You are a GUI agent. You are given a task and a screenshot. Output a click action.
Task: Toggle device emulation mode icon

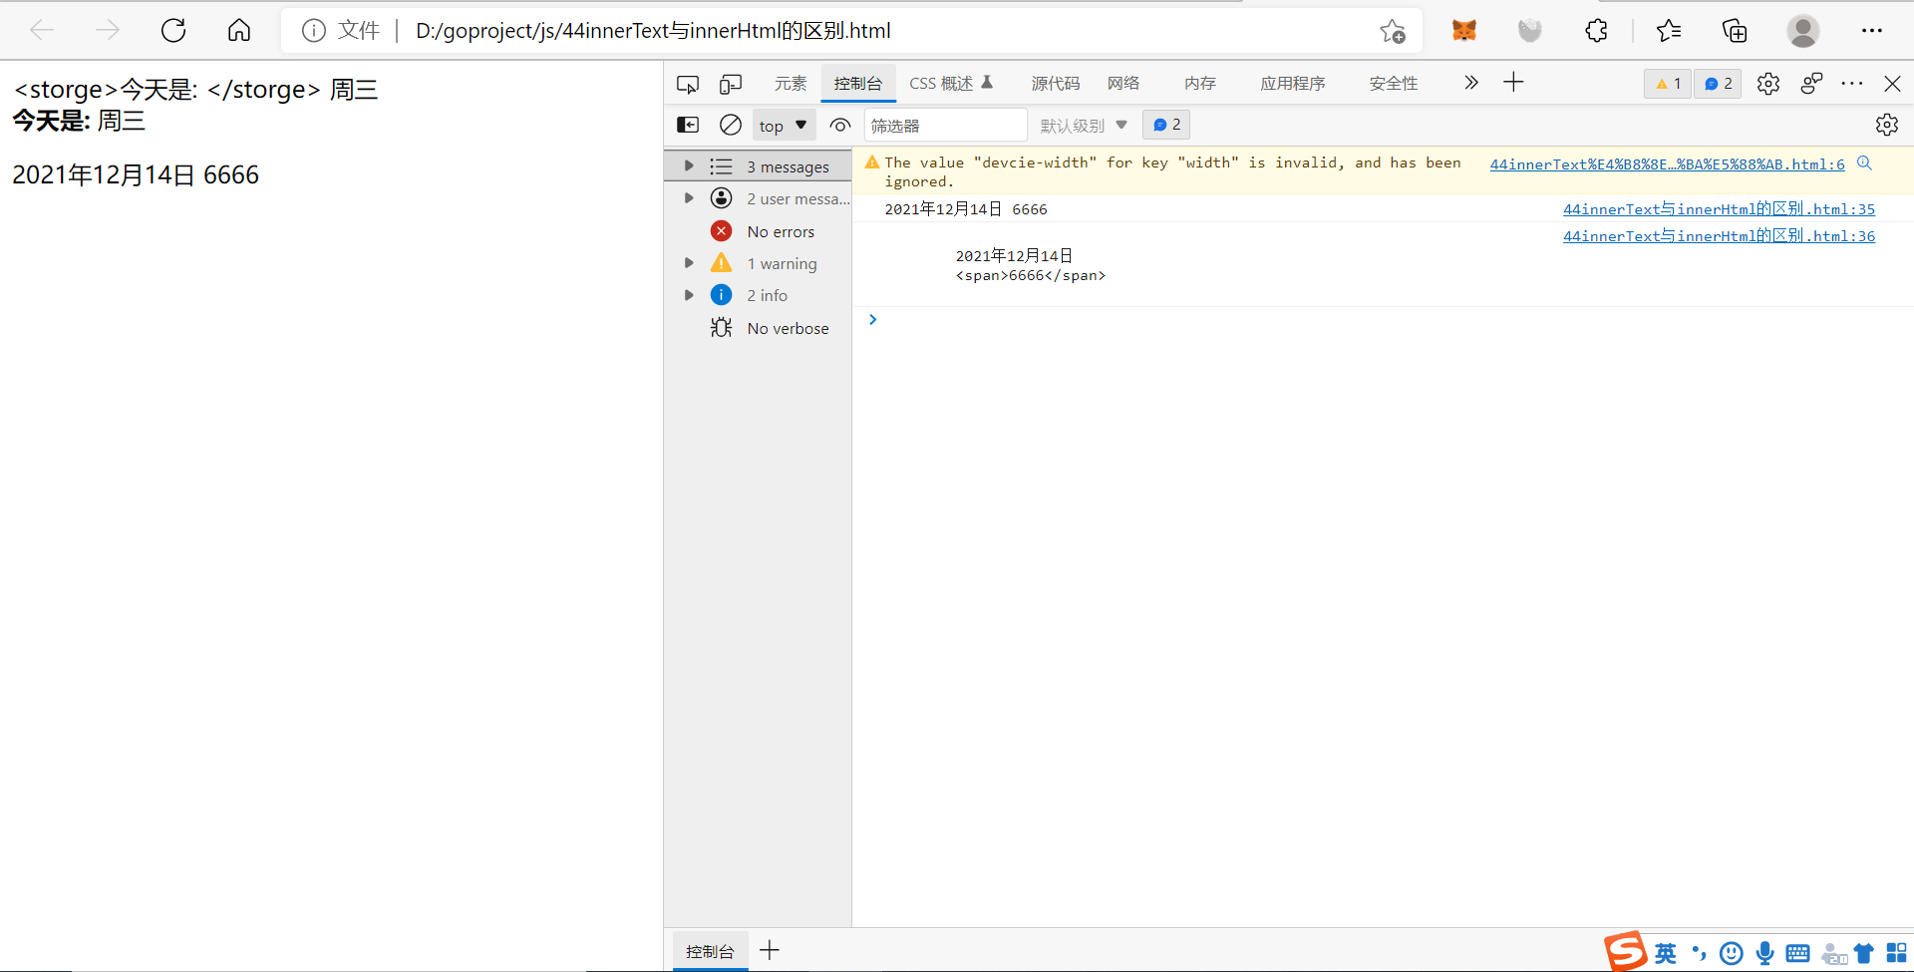[731, 84]
